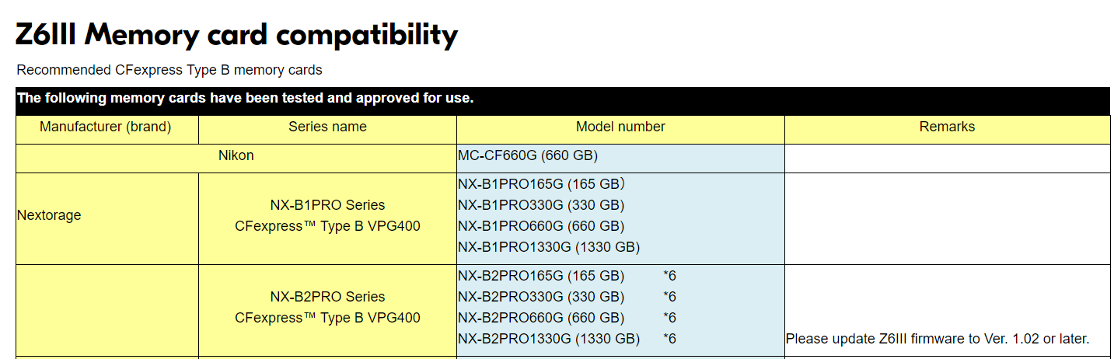Click the NX-B1PRO165G (165 GB) model
Screen dimensions: 1114x359
point(541,184)
